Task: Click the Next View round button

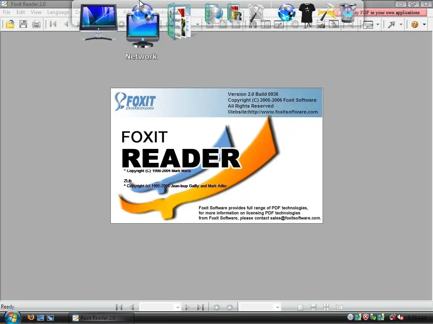Action: 230,307
